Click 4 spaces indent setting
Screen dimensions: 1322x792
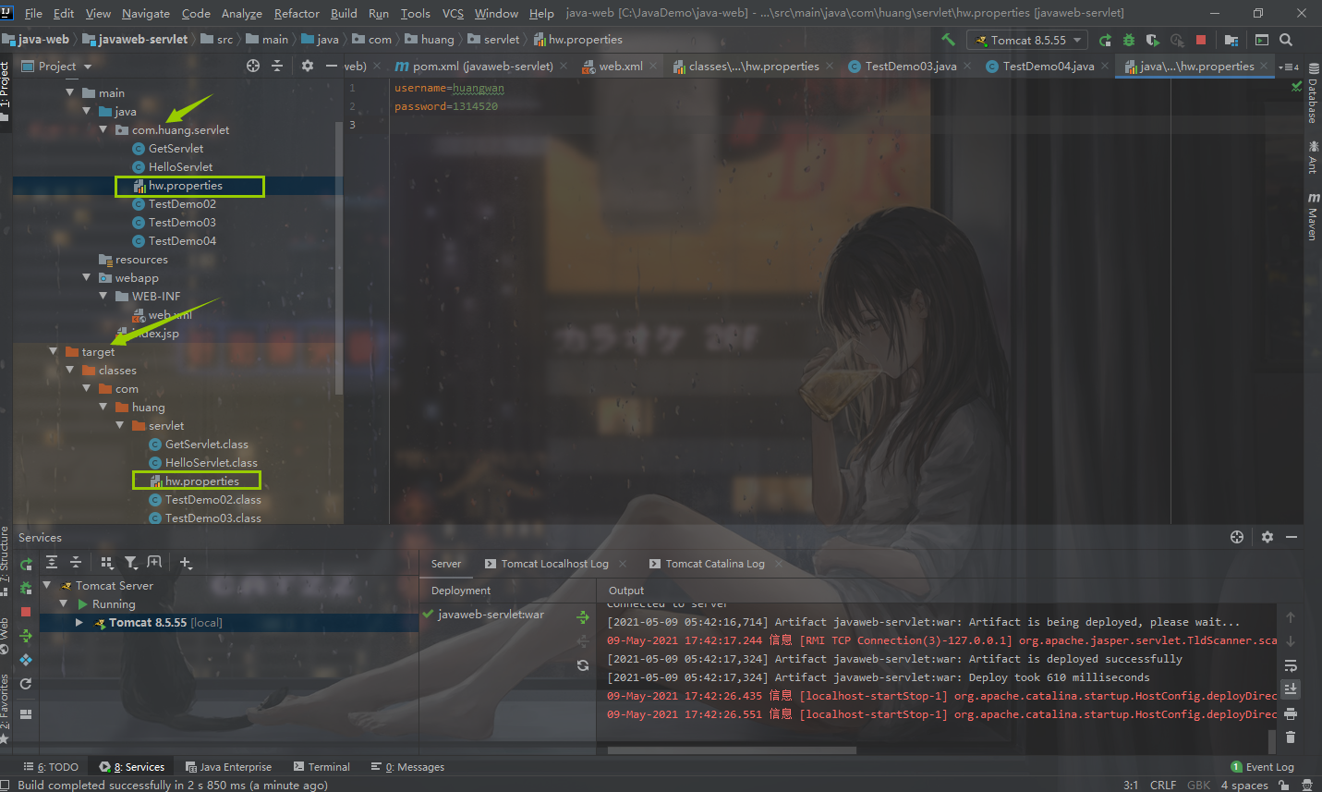tap(1244, 786)
